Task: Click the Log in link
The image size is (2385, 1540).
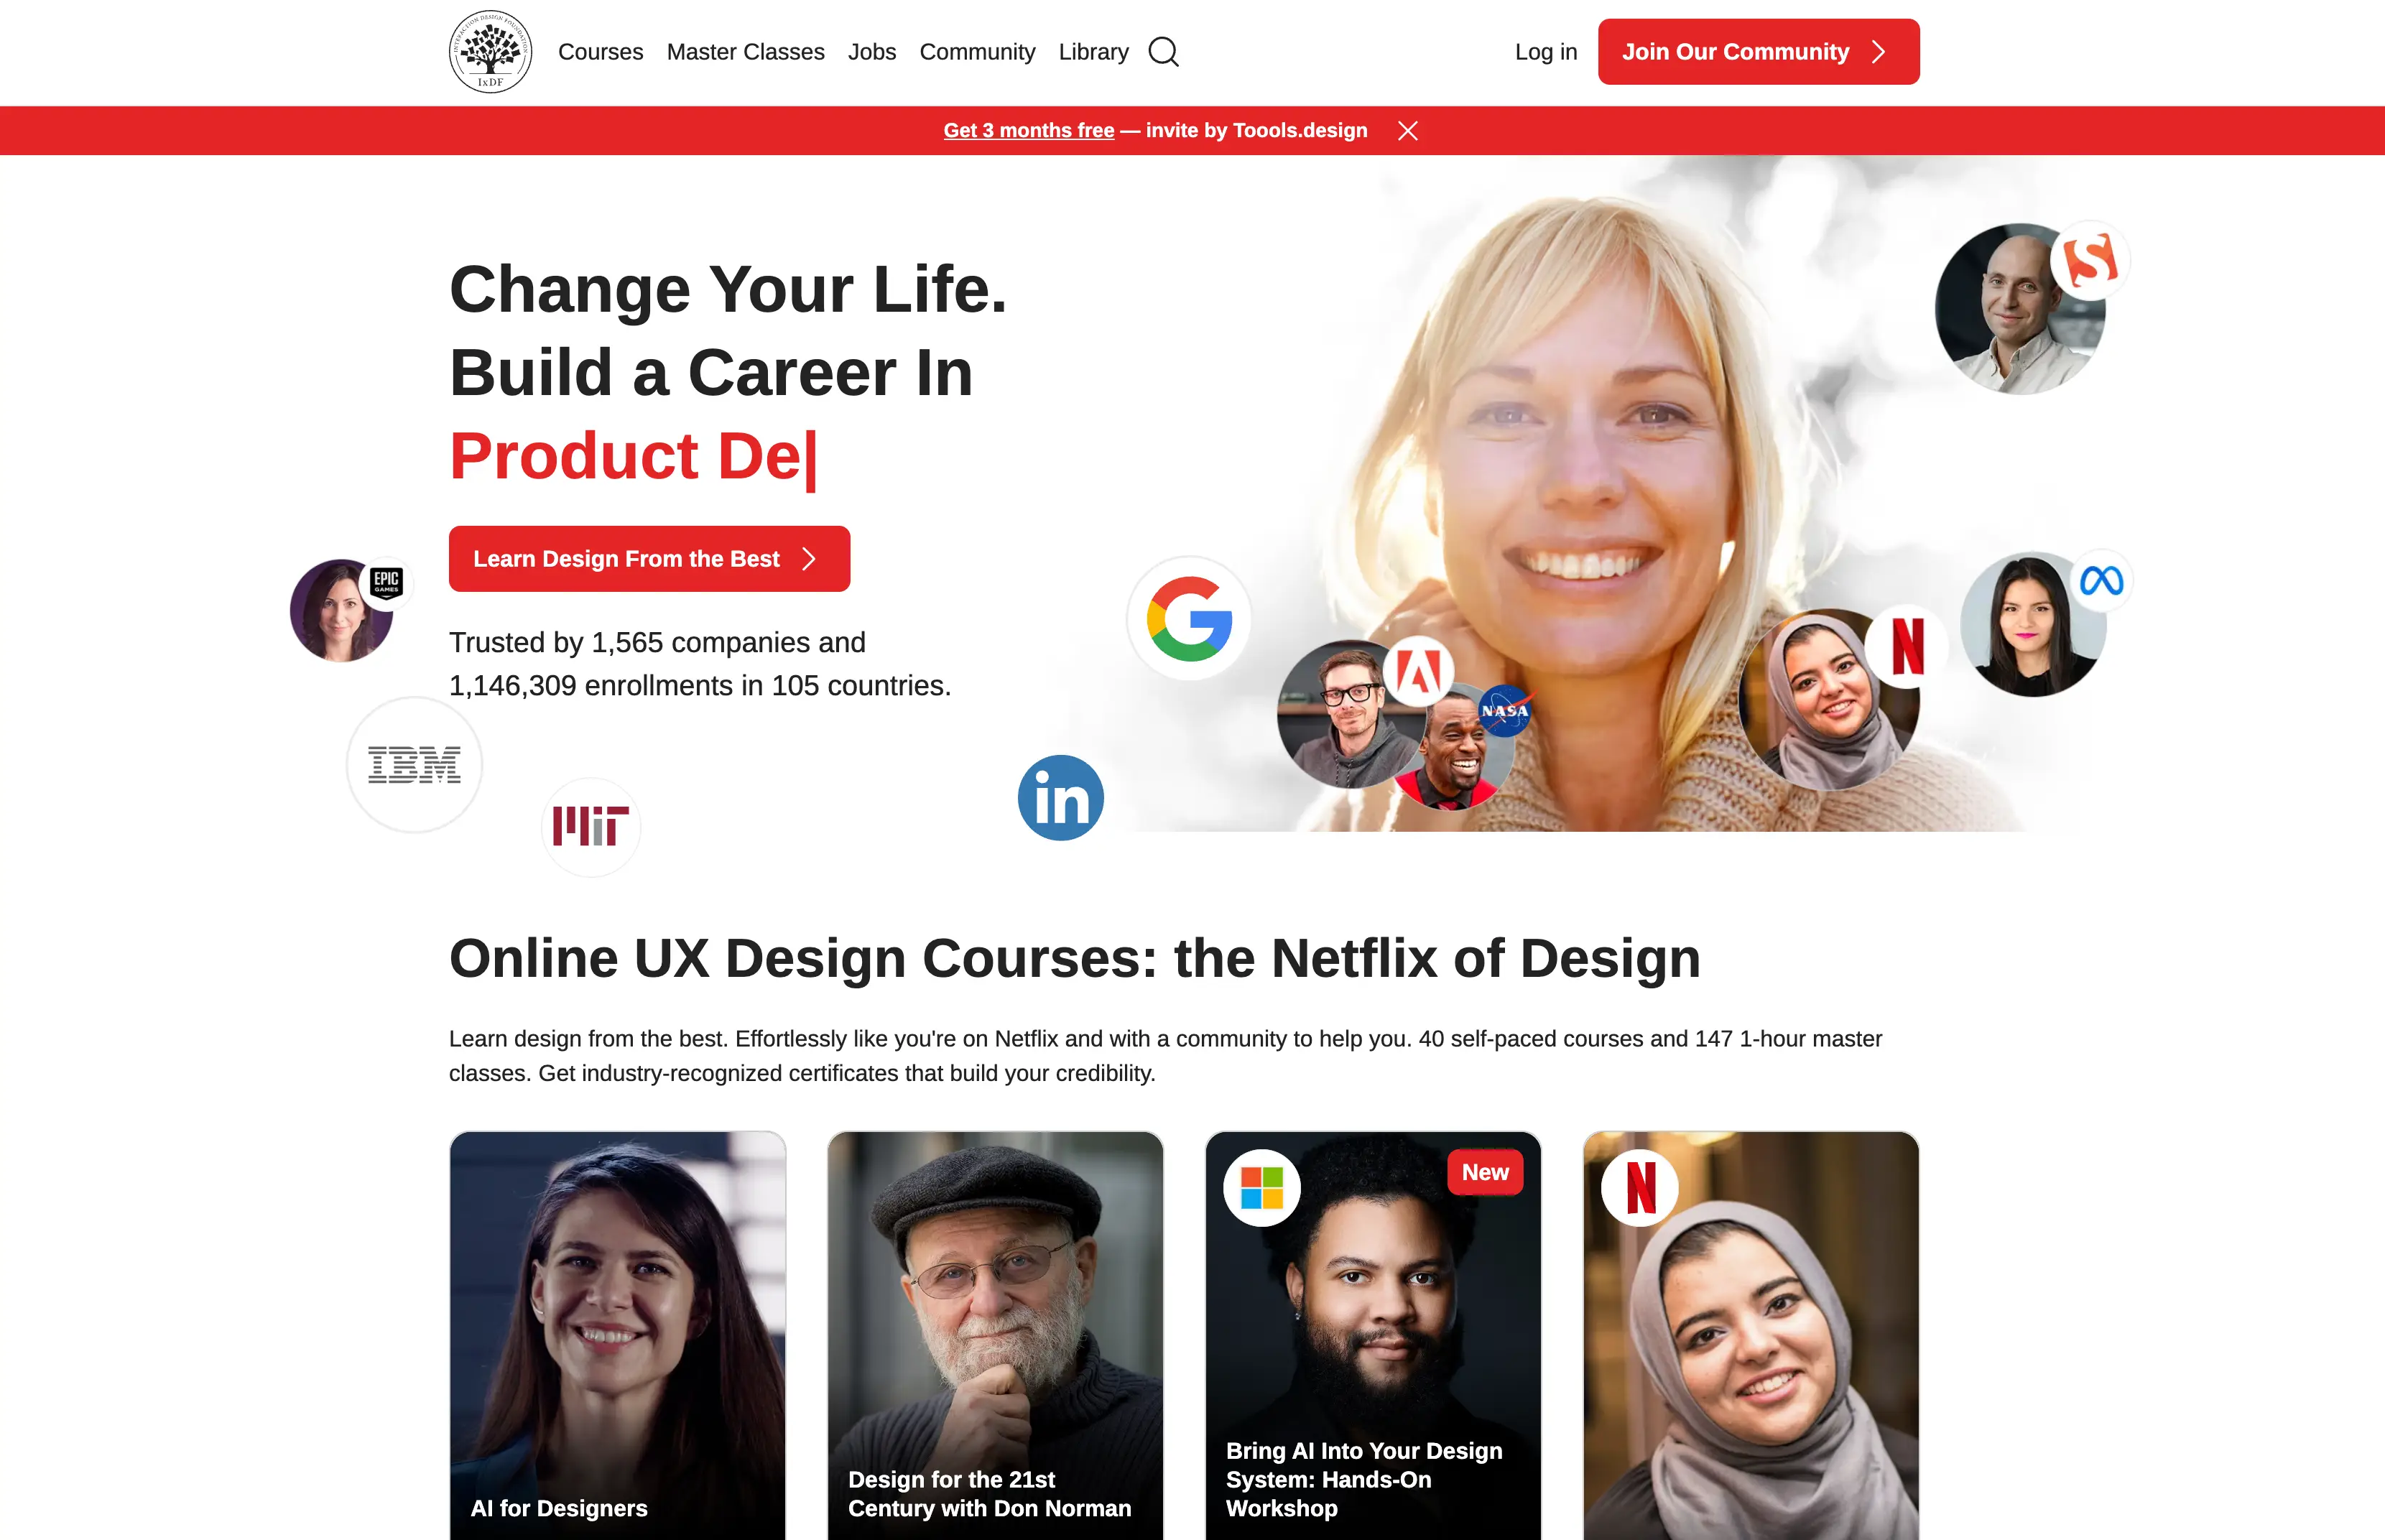Action: (x=1545, y=52)
